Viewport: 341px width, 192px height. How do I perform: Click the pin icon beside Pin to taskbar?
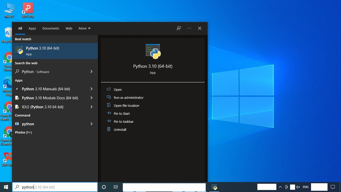click(x=109, y=121)
